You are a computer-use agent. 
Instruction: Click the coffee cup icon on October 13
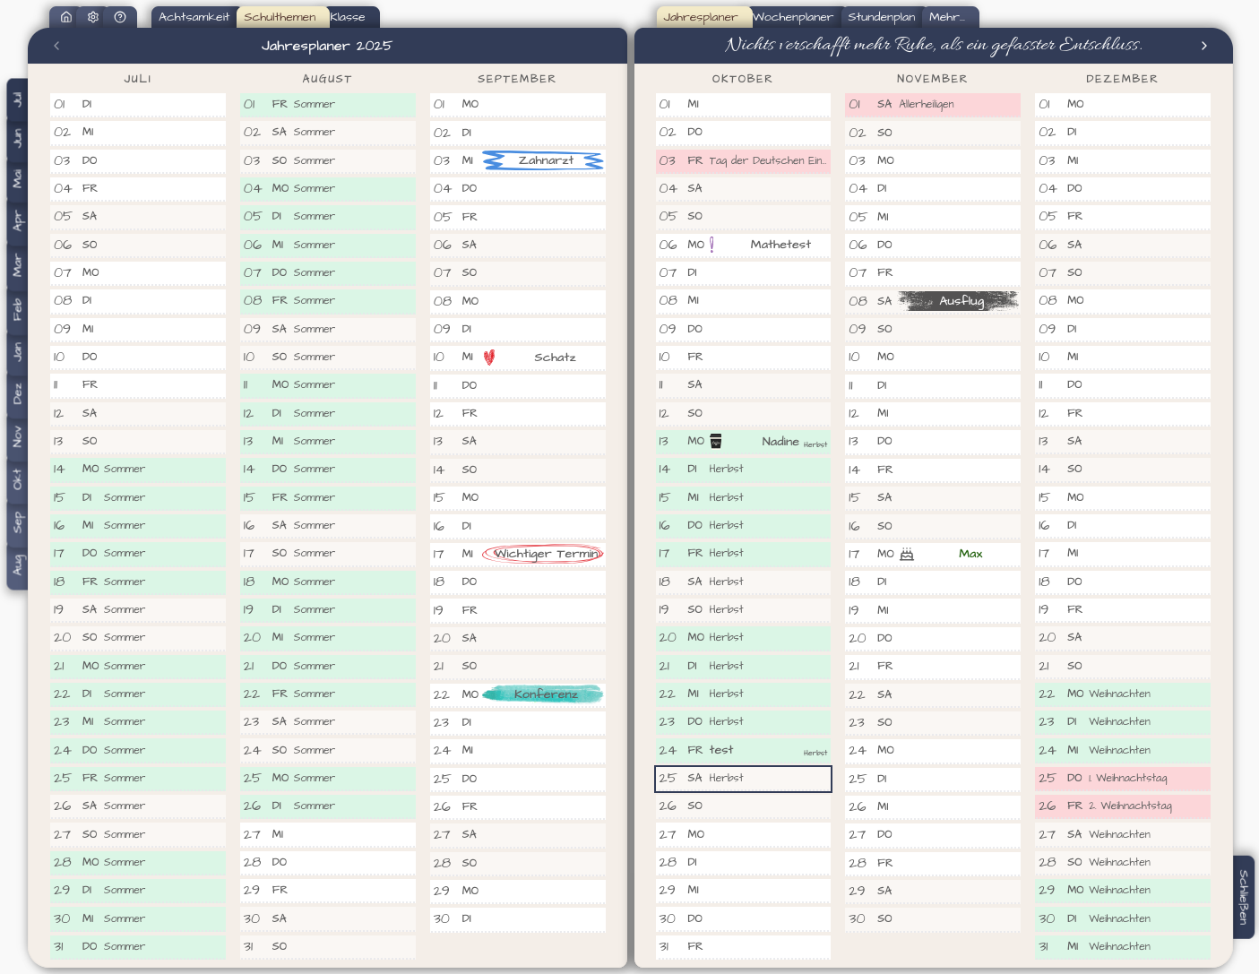click(x=716, y=441)
